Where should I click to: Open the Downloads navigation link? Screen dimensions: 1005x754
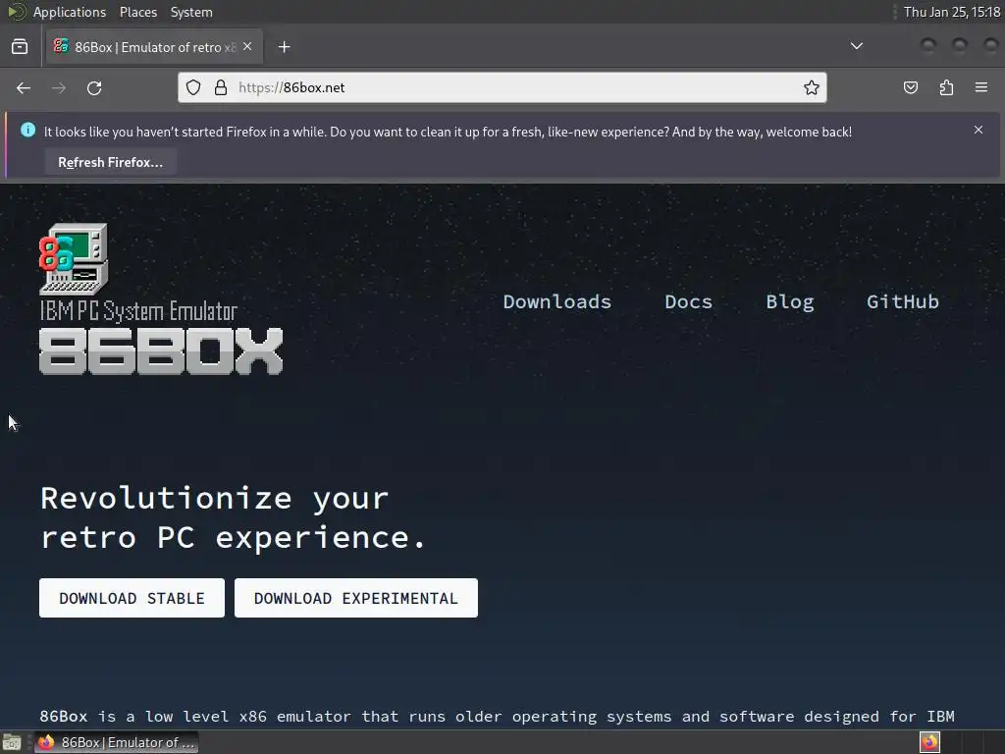pyautogui.click(x=557, y=301)
